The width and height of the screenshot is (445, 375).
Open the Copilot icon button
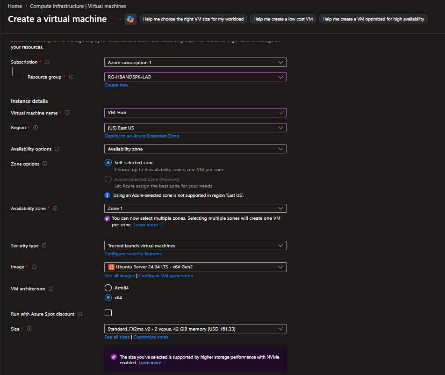tap(130, 19)
